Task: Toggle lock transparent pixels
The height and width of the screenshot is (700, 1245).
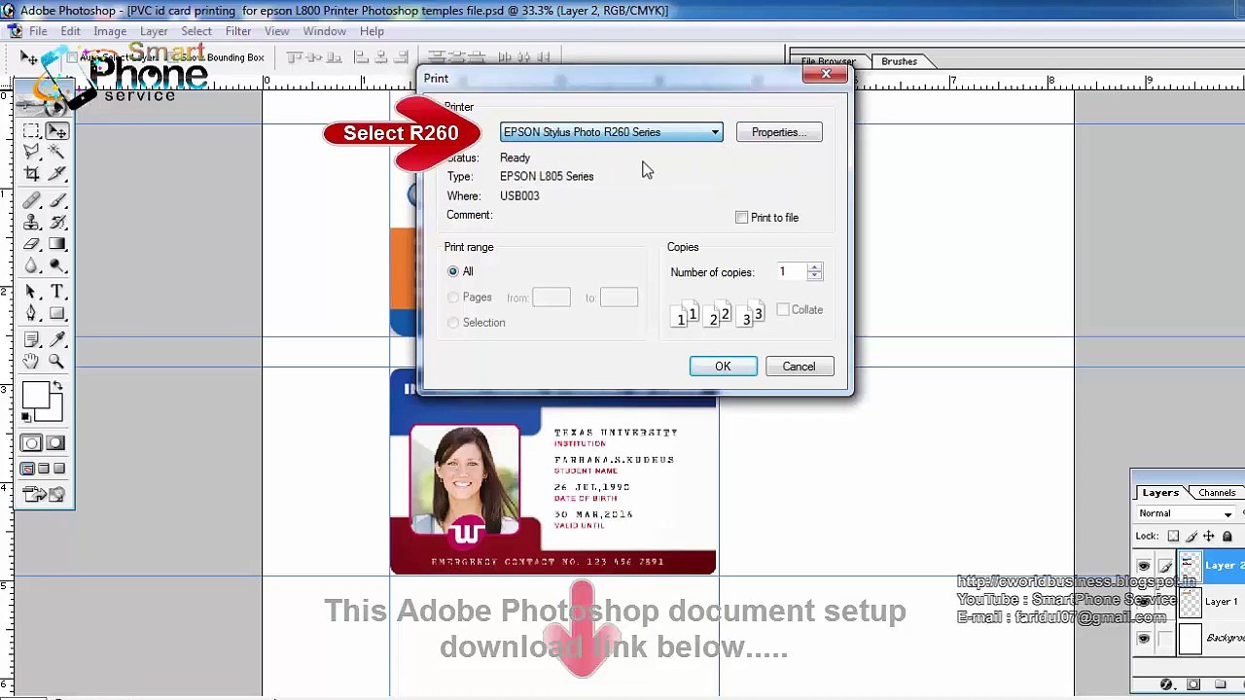Action: pos(1173,536)
